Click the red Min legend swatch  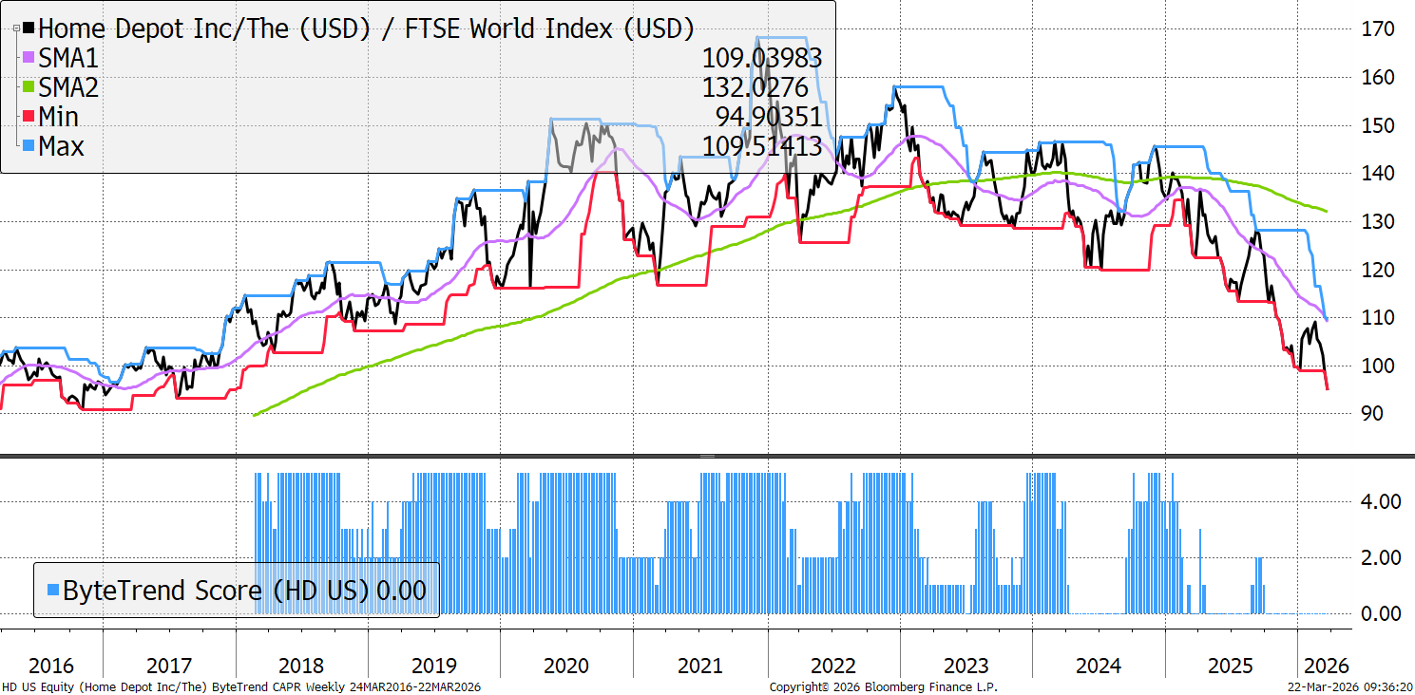pos(29,118)
